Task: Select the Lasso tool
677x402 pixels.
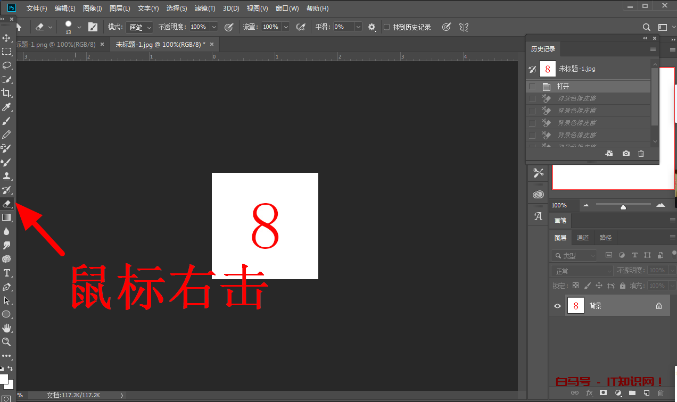Action: [7, 65]
